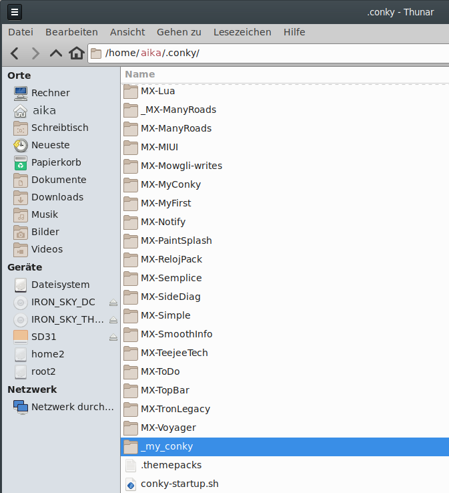Select the MX-MIUI folder
Screen dimensions: 449x493
(285, 148)
